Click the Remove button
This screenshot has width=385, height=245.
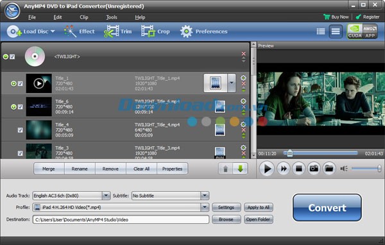coord(110,169)
